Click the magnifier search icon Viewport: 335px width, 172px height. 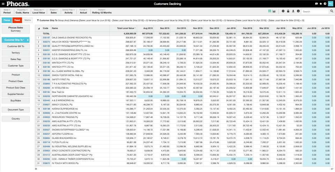tap(332, 12)
